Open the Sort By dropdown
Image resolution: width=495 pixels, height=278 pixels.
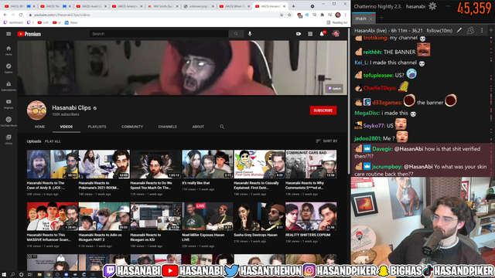point(326,141)
